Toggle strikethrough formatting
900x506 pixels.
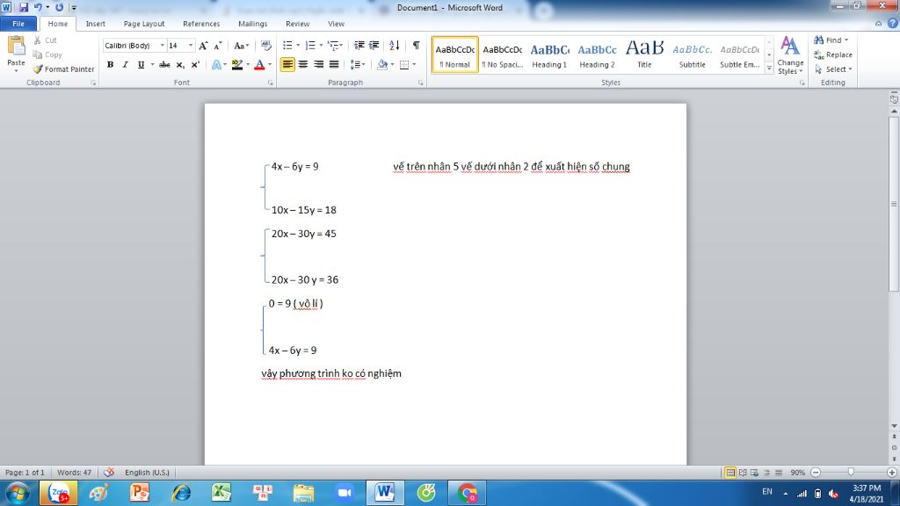(164, 65)
